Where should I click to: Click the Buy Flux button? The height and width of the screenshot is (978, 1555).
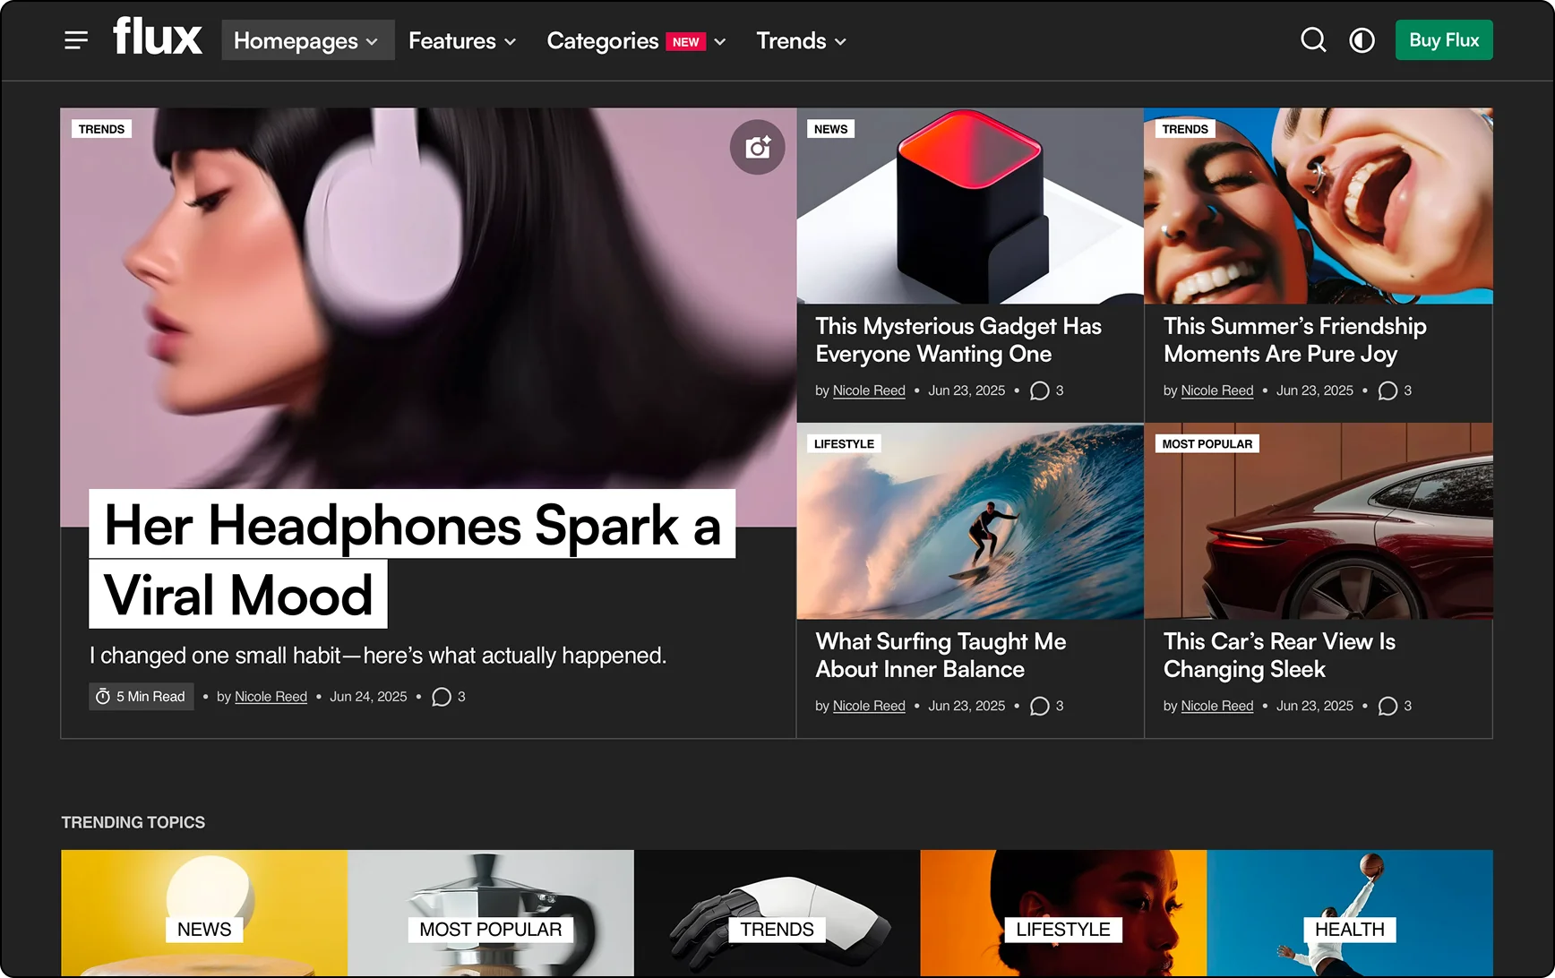tap(1443, 40)
